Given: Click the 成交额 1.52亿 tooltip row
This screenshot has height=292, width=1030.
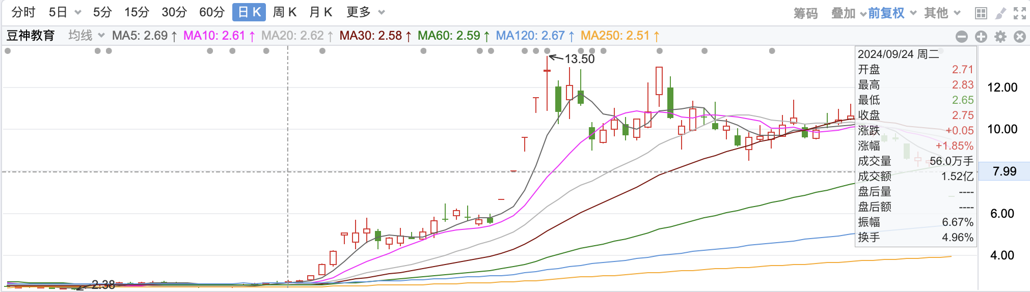Looking at the screenshot, I should 916,177.
